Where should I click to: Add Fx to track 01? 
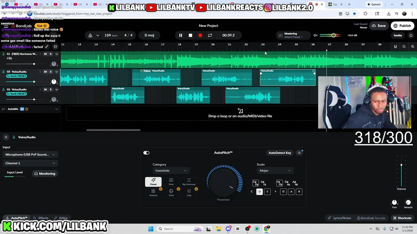pyautogui.click(x=9, y=58)
